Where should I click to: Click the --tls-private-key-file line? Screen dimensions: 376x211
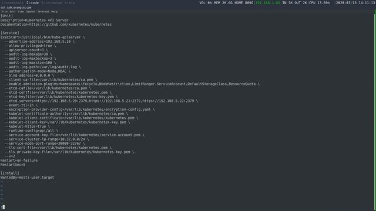(69, 152)
